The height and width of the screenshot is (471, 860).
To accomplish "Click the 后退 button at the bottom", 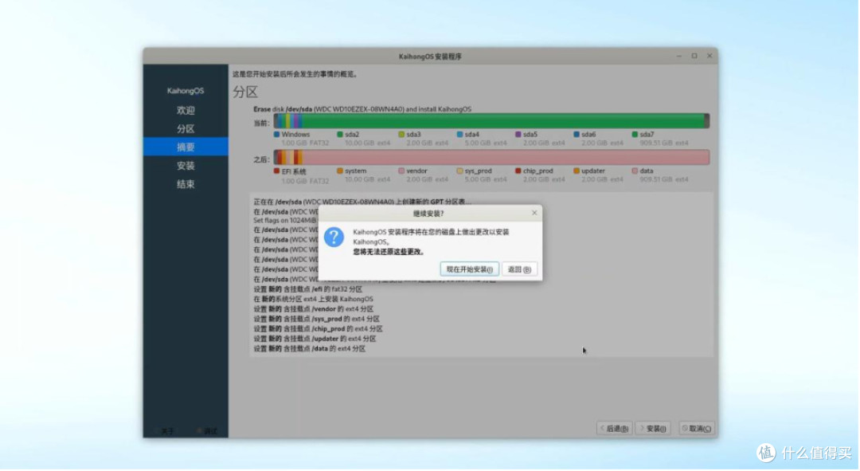I will pyautogui.click(x=615, y=429).
